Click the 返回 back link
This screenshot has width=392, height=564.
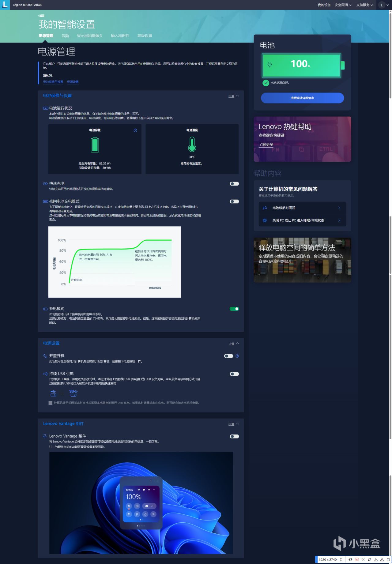(41, 16)
